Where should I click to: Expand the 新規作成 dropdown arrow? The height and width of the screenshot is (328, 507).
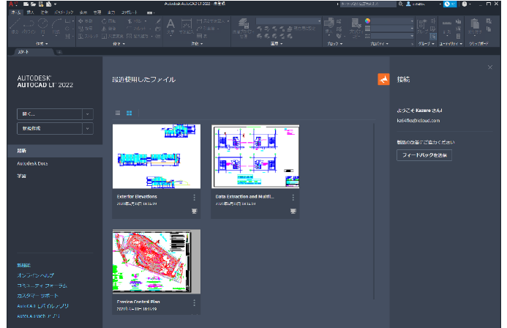pyautogui.click(x=88, y=129)
